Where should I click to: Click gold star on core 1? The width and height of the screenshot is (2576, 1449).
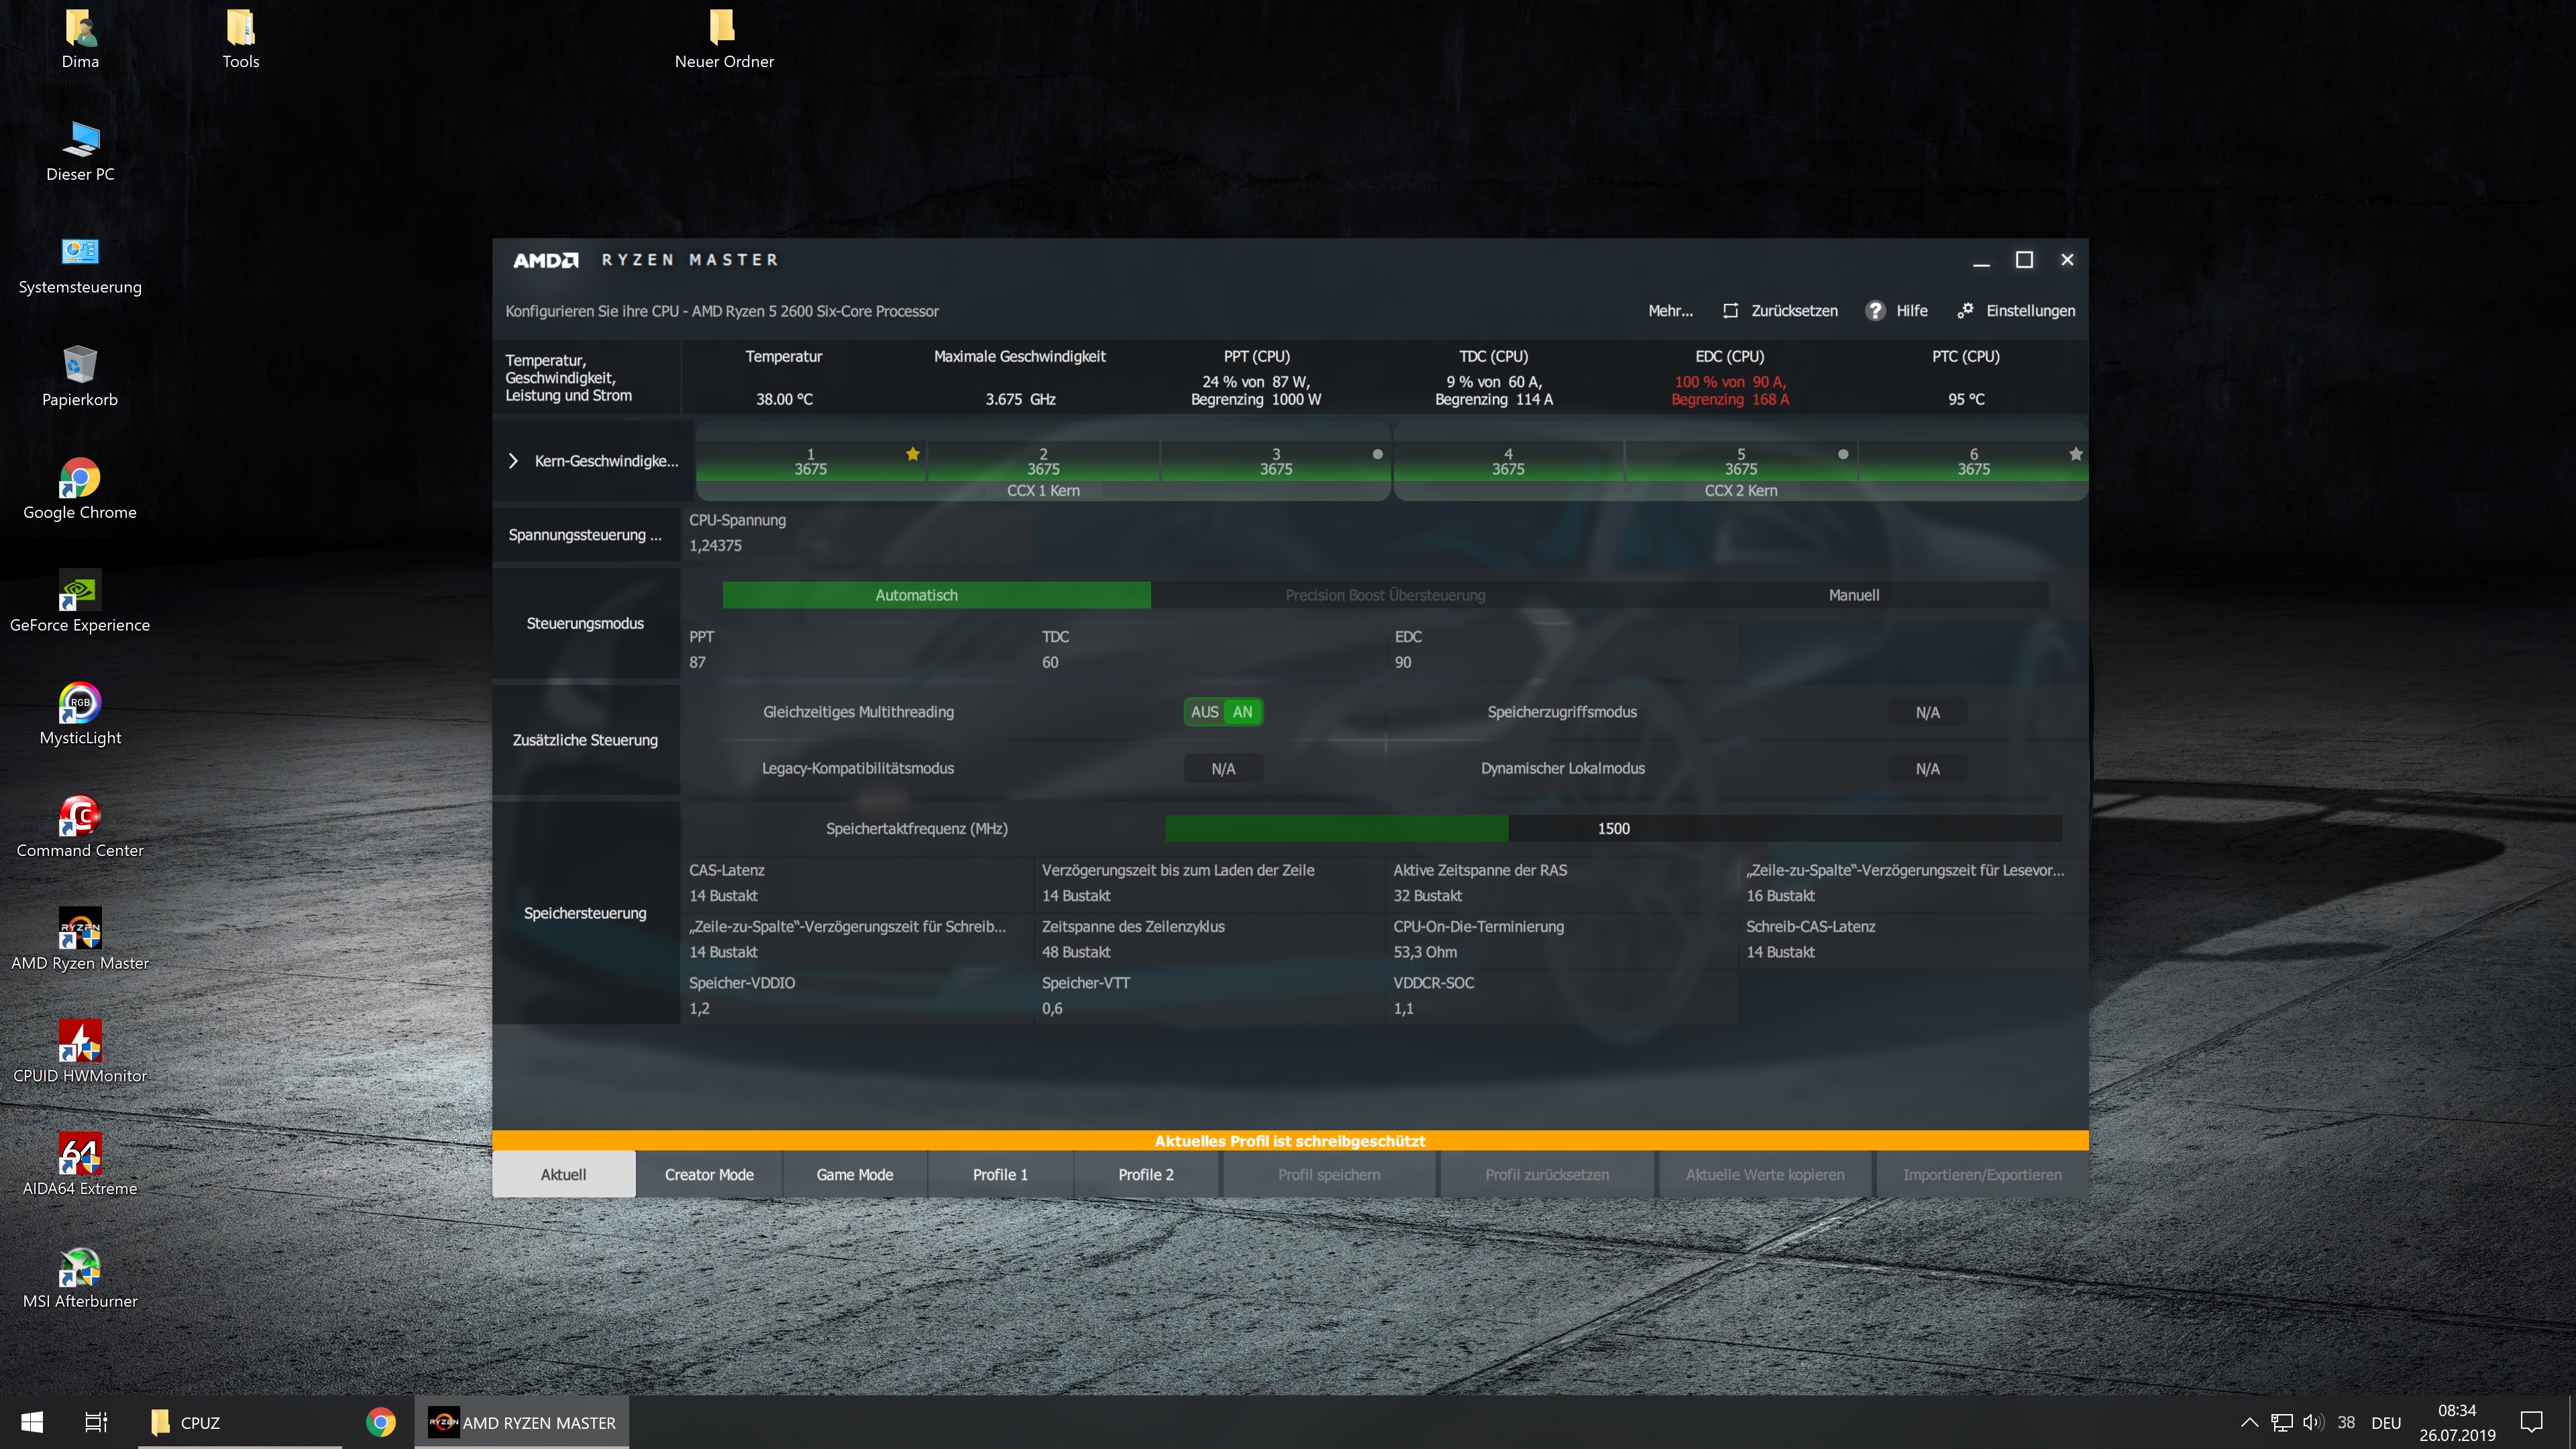click(912, 454)
